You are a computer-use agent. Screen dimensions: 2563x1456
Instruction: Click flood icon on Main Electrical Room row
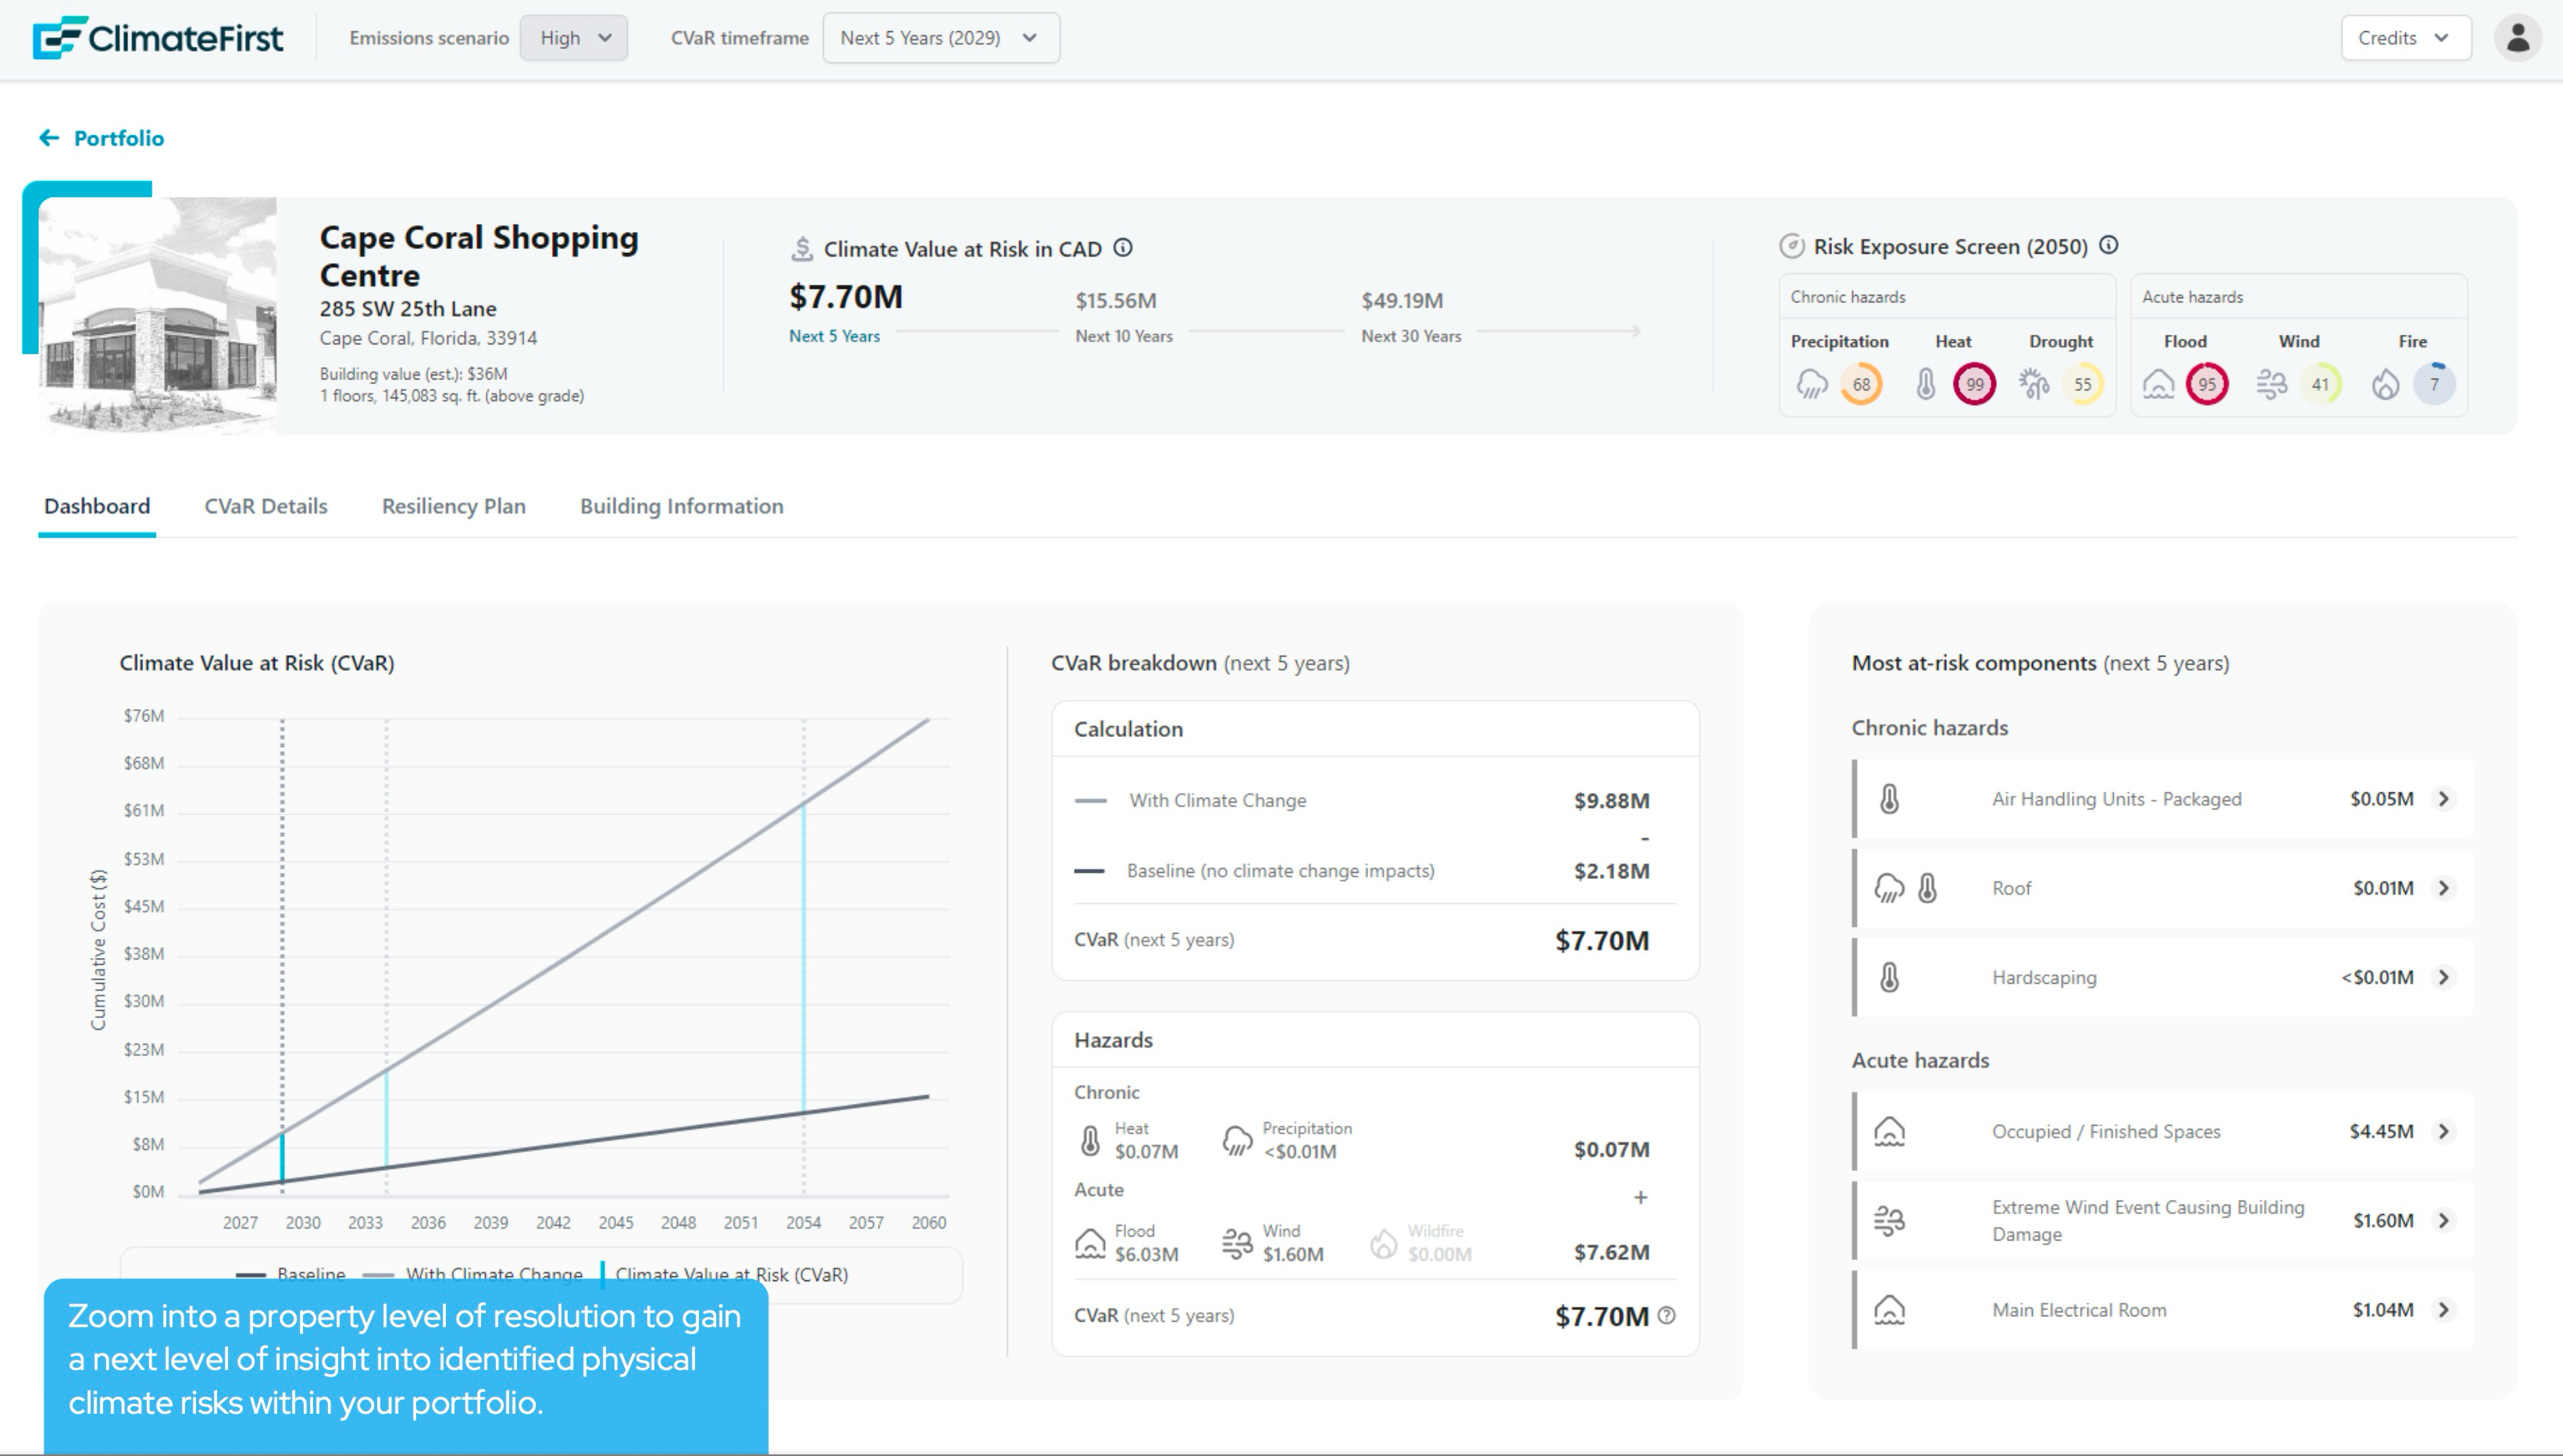click(1889, 1309)
